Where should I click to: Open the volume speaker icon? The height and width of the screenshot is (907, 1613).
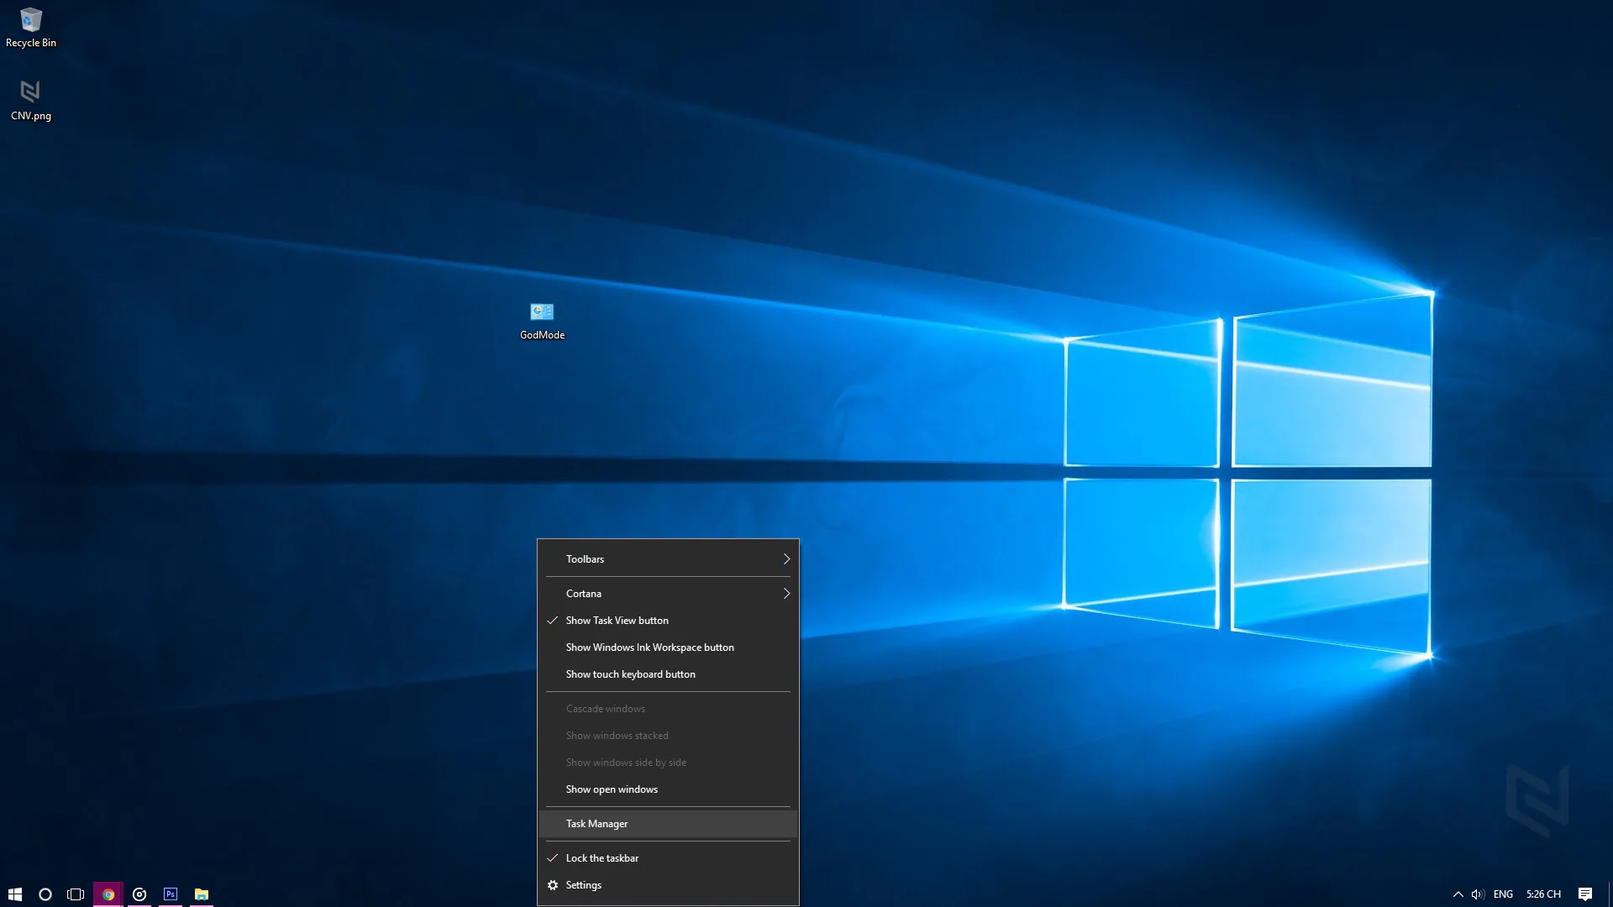1478,894
